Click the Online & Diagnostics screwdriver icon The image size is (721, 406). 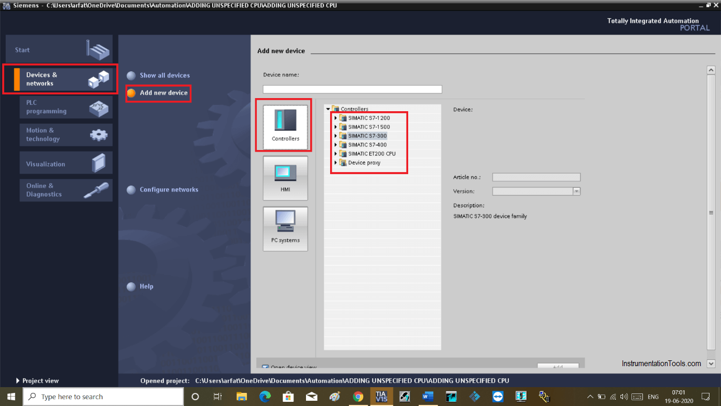[x=96, y=190]
